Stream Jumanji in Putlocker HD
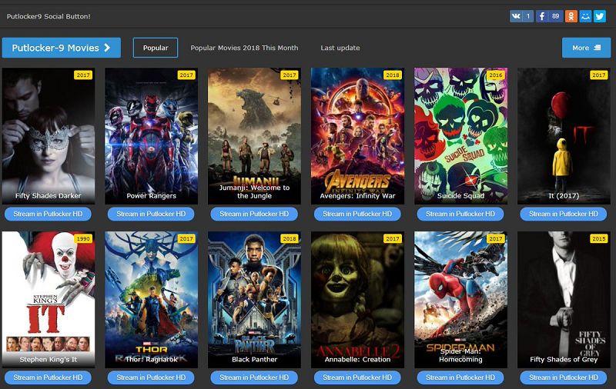 (x=254, y=214)
